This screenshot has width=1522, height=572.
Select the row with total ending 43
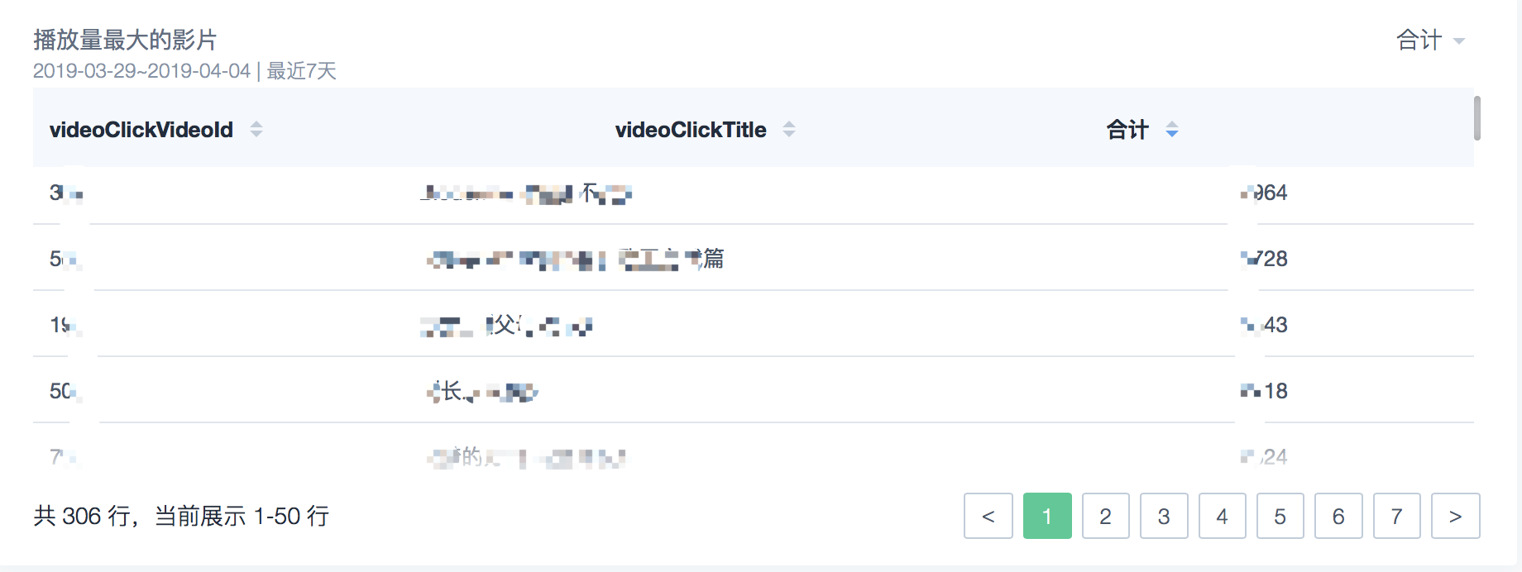coord(754,324)
